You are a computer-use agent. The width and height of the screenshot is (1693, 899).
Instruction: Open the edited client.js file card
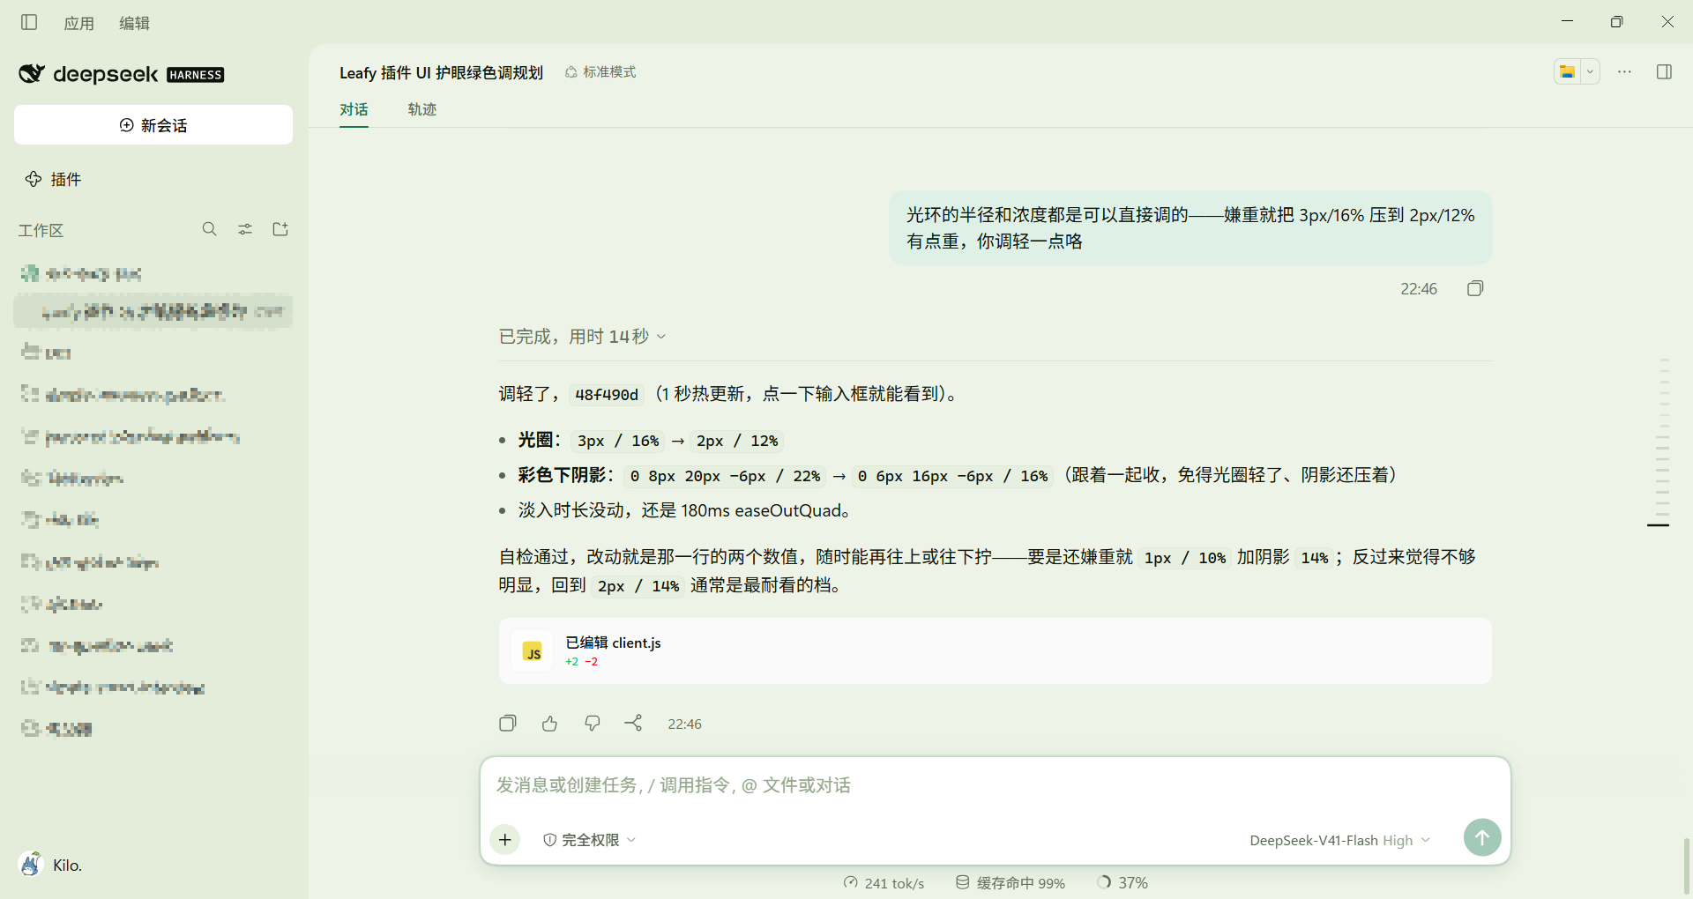(x=995, y=651)
